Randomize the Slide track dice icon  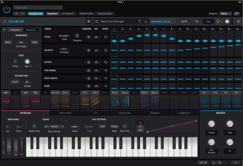(x=89, y=86)
